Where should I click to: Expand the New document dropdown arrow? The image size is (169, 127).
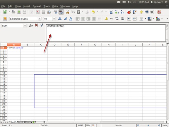9,12
